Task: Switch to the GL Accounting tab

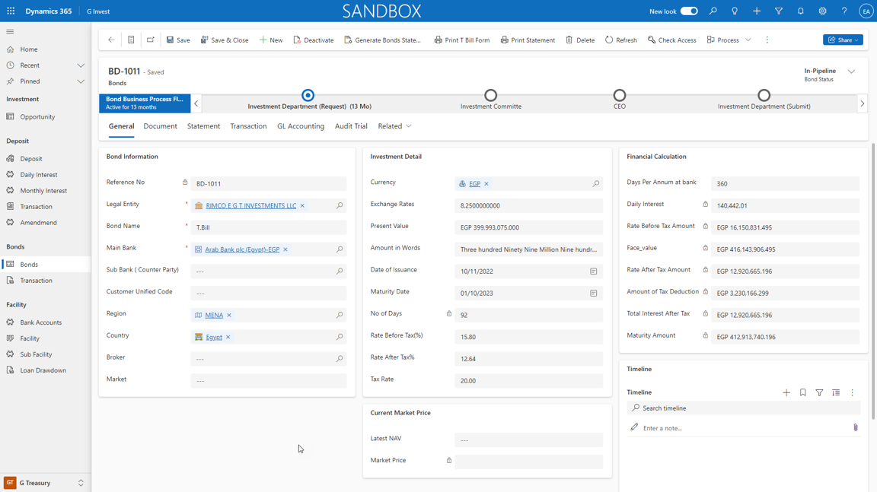Action: (x=301, y=126)
